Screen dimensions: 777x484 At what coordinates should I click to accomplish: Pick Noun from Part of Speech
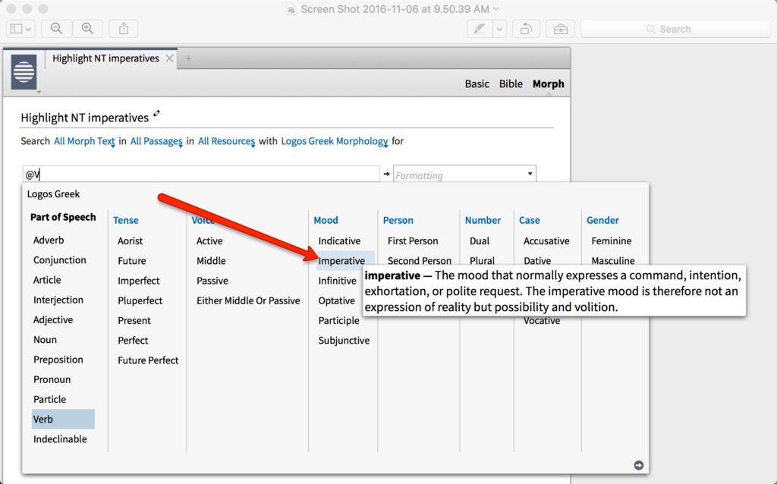pyautogui.click(x=45, y=339)
